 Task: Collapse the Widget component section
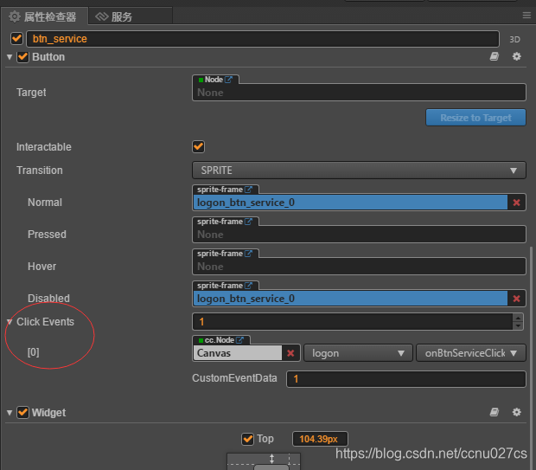[x=10, y=413]
